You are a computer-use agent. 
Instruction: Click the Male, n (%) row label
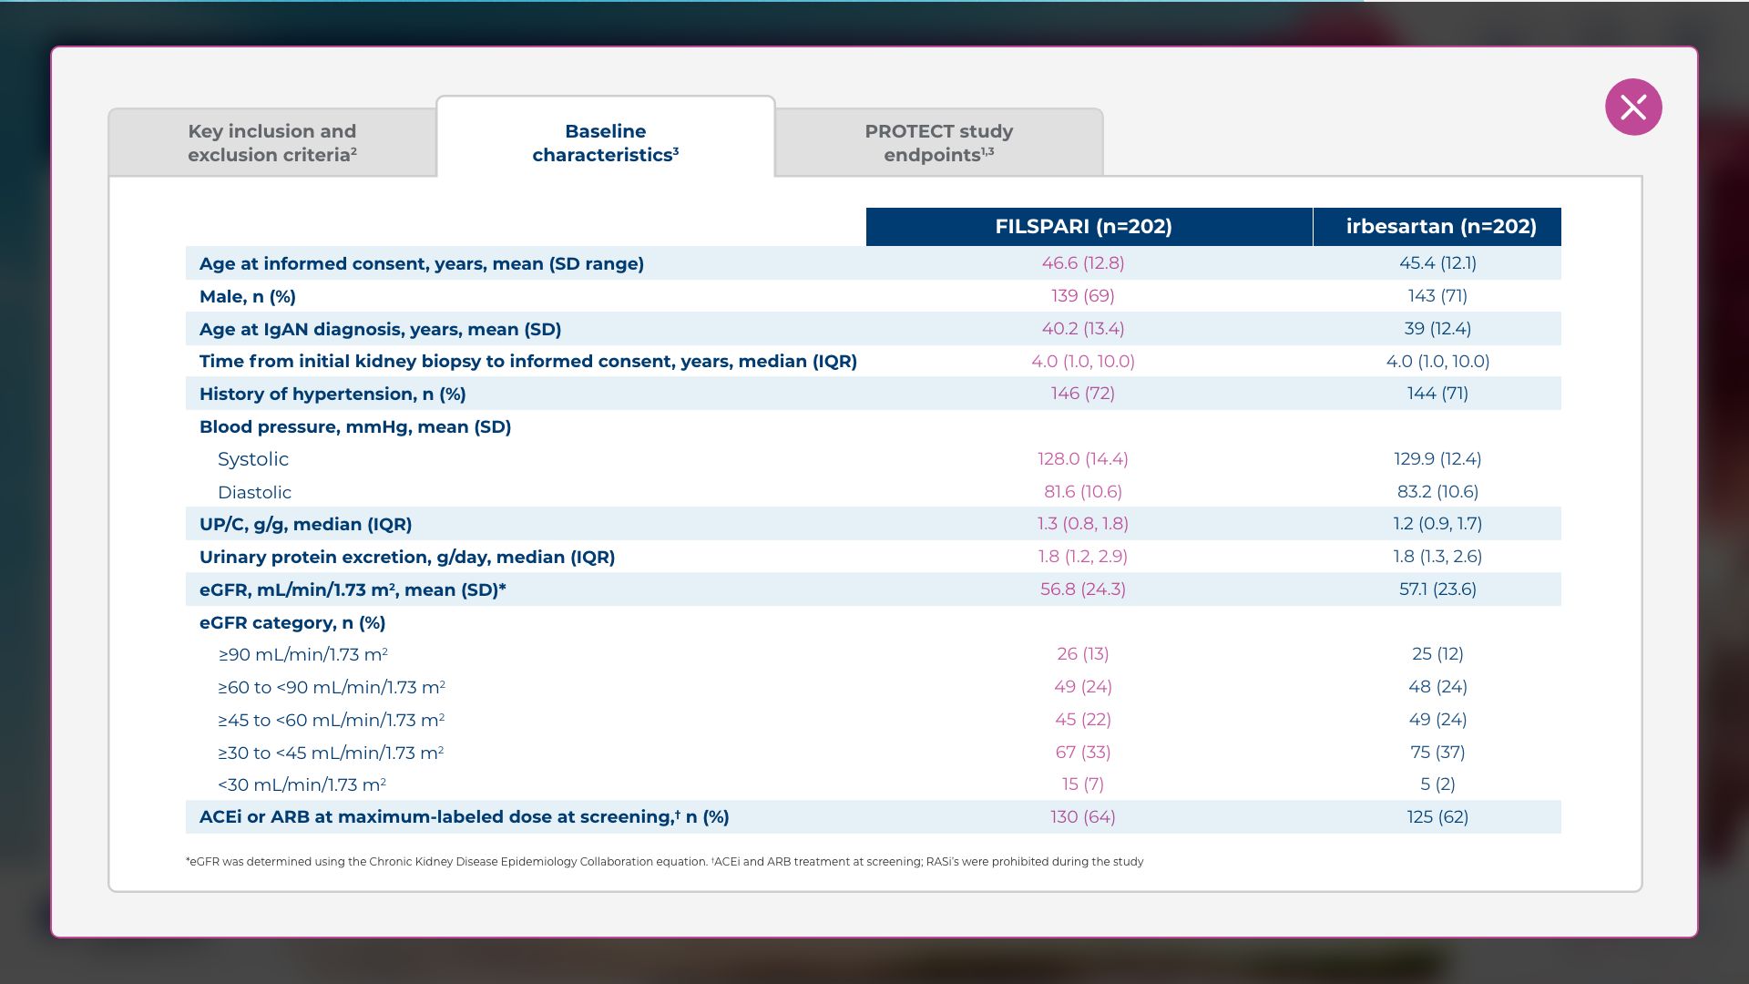tap(248, 297)
